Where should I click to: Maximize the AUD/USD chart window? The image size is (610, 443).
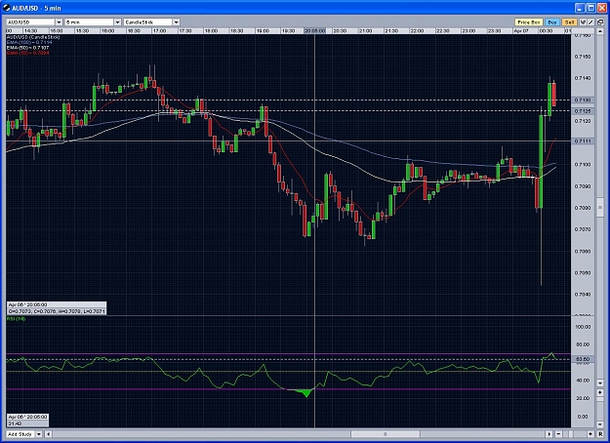(x=590, y=8)
